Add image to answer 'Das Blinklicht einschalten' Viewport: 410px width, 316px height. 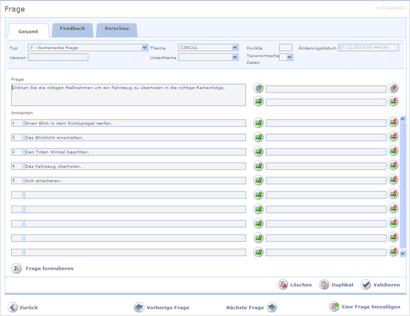pos(258,137)
